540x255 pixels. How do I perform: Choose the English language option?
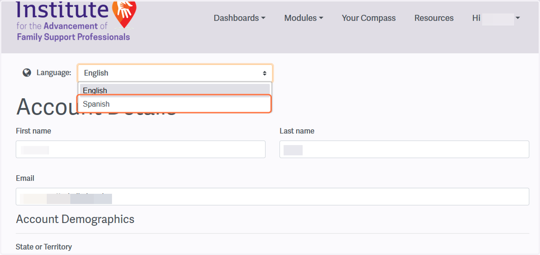click(175, 90)
